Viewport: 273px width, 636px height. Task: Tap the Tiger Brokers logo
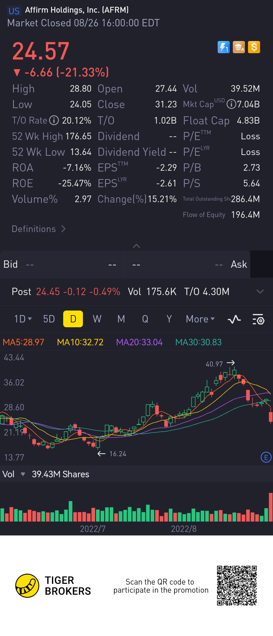[53, 586]
